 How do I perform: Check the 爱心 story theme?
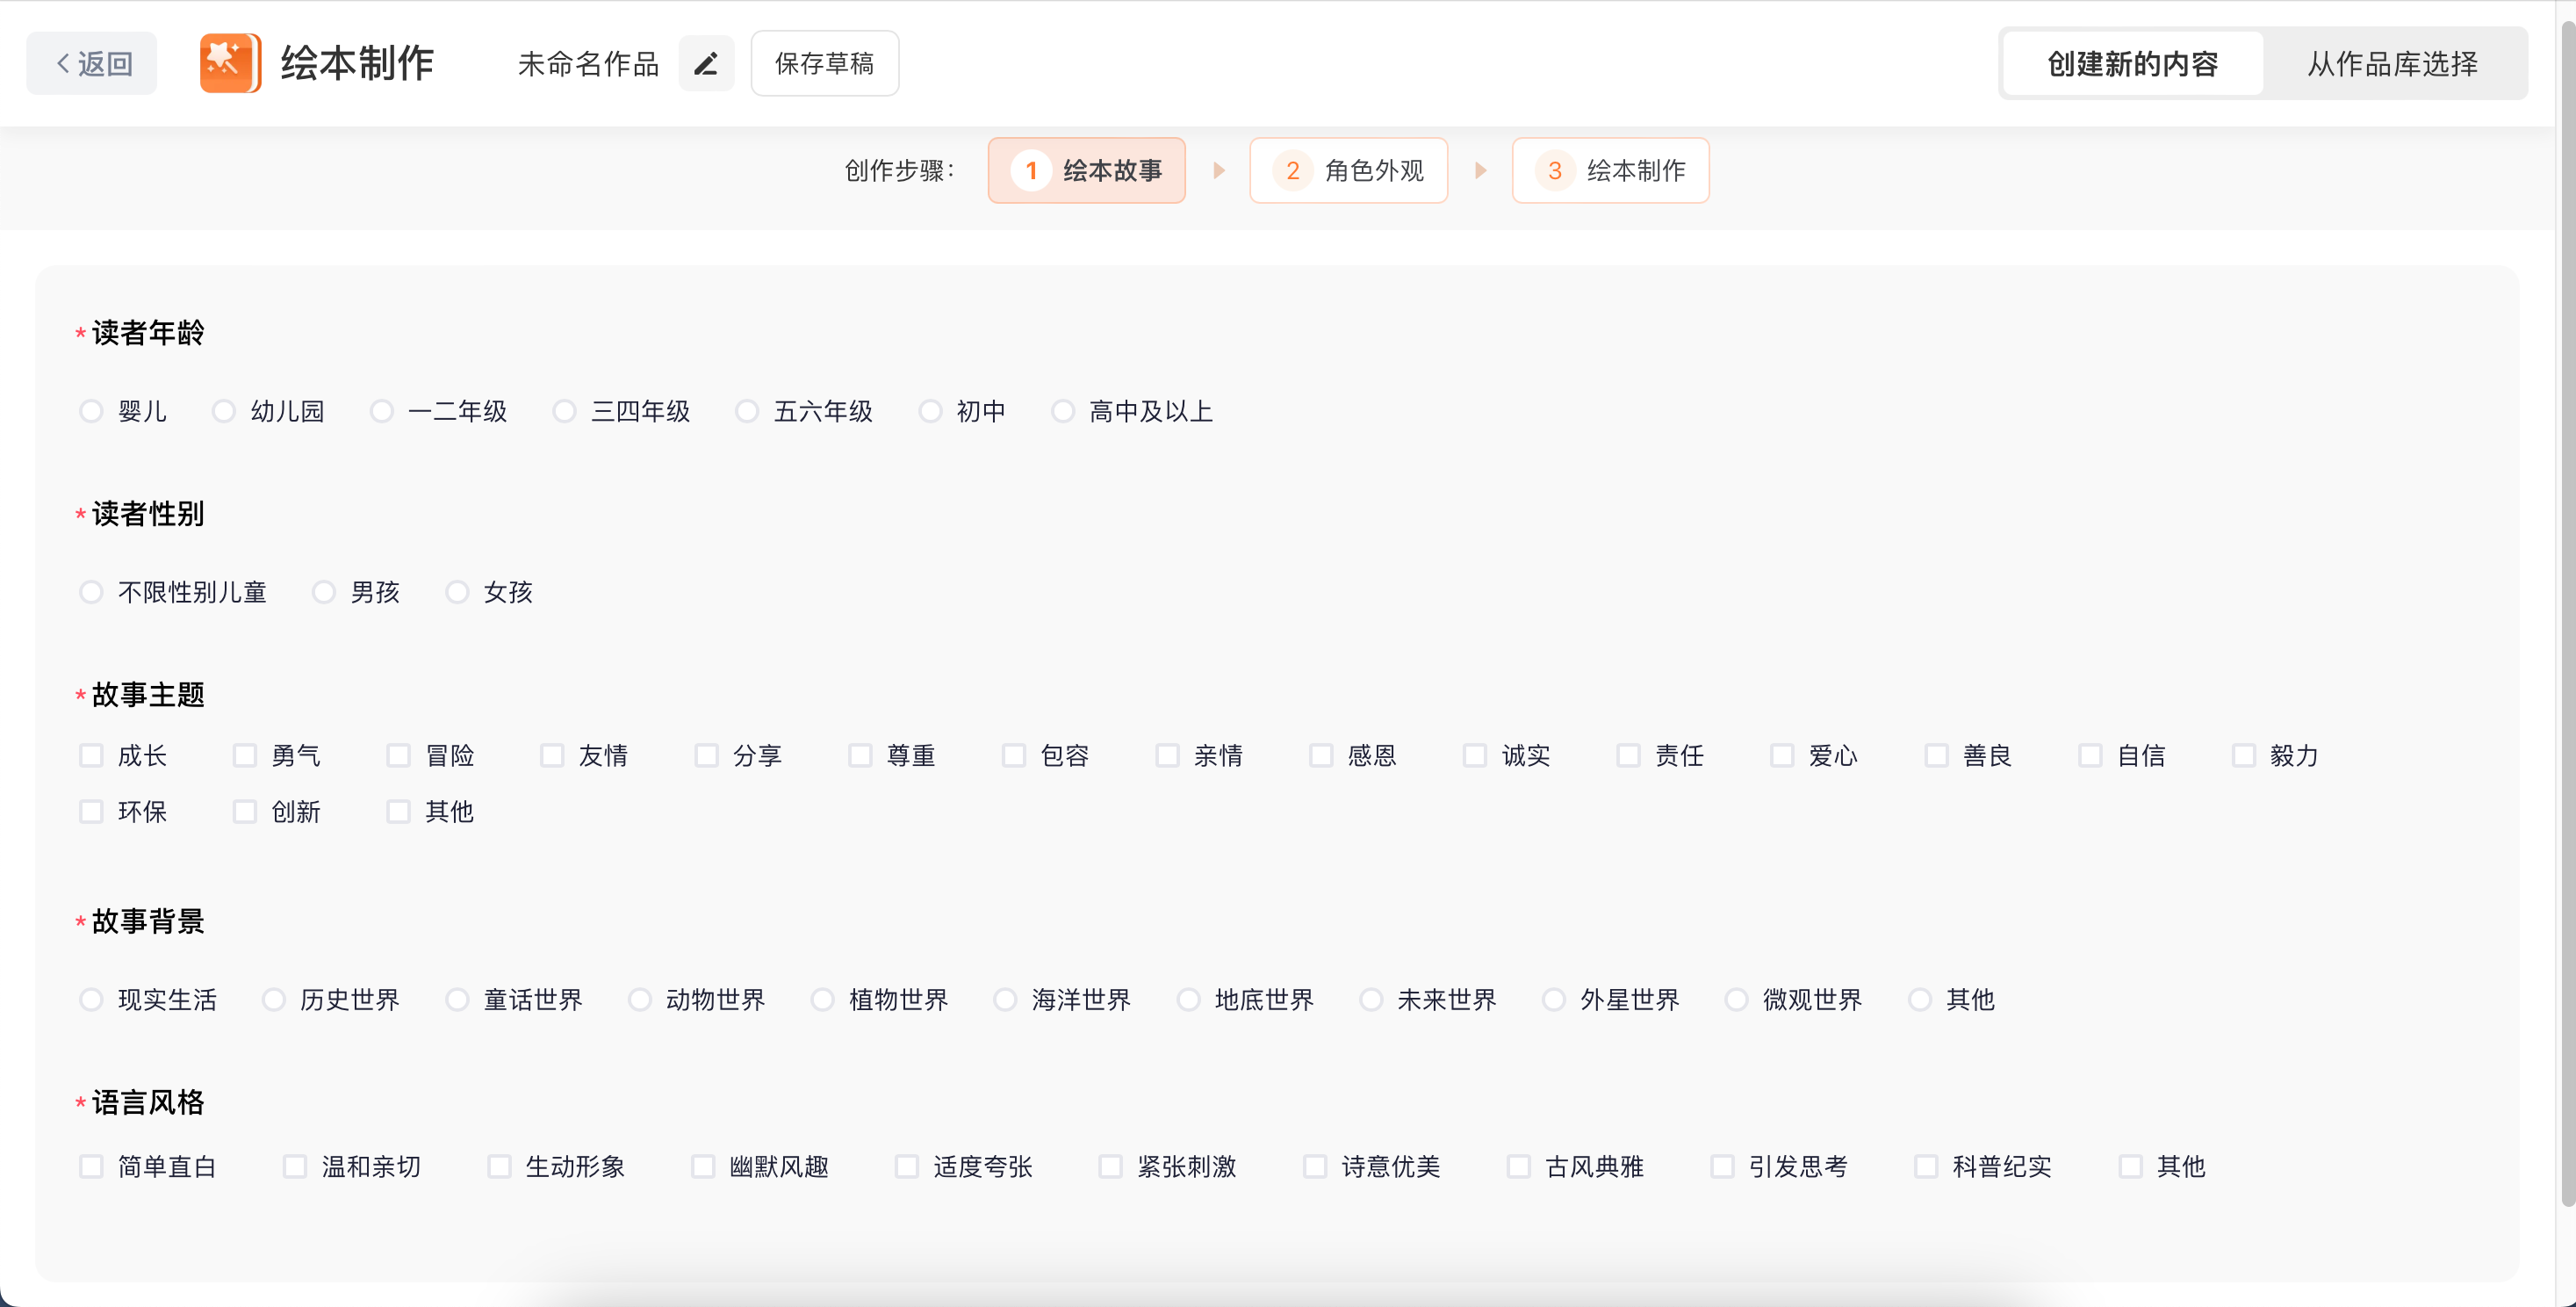1782,755
